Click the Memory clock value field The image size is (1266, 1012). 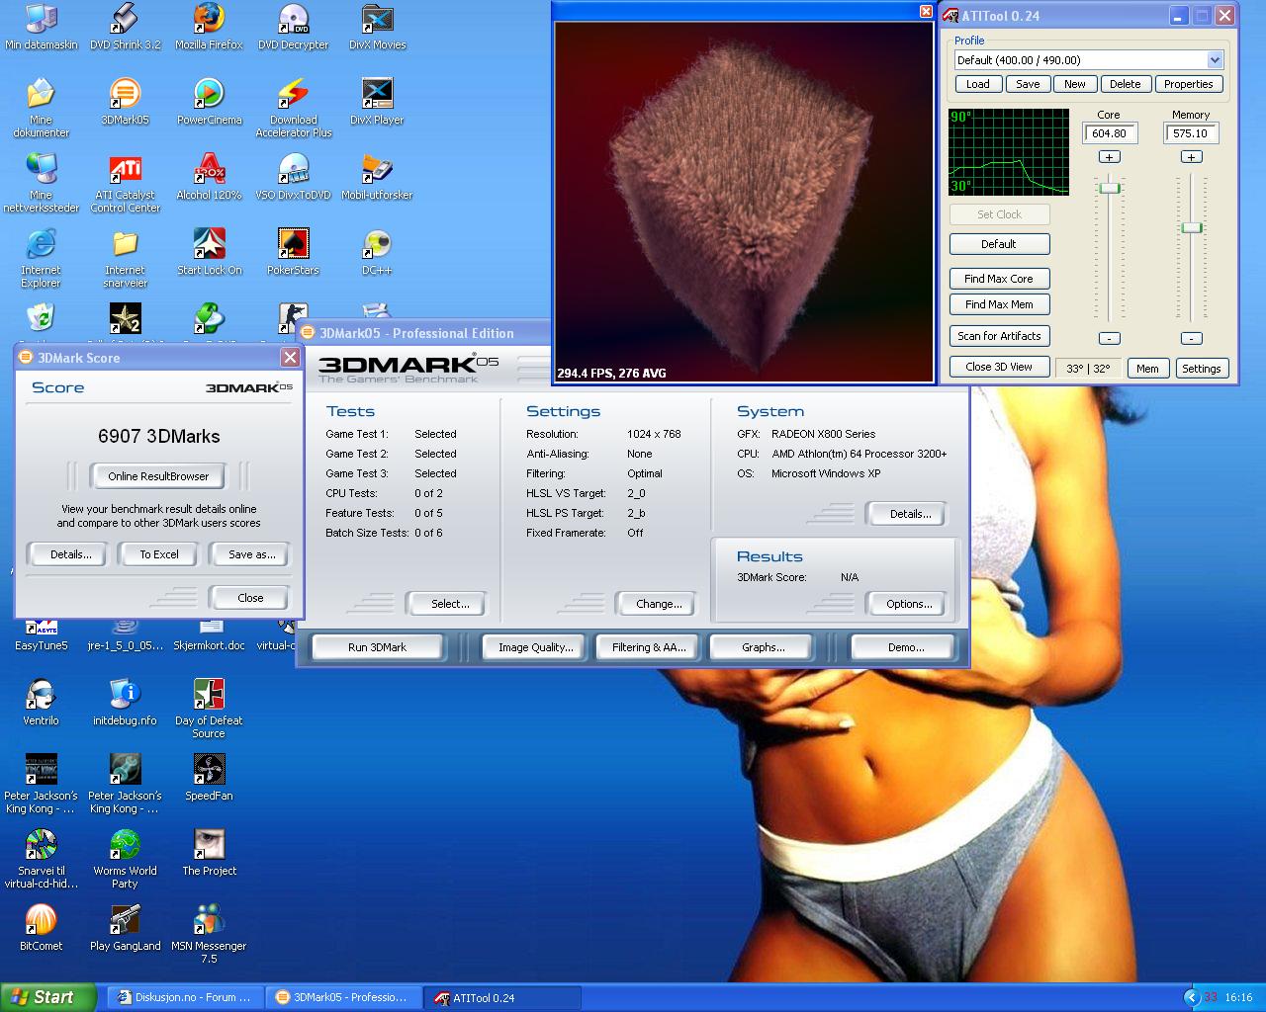(x=1191, y=133)
